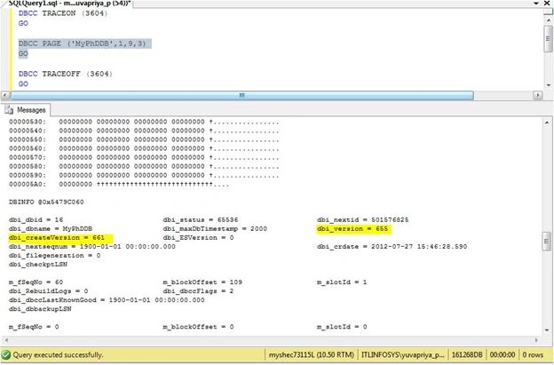The width and height of the screenshot is (554, 365).
Task: Click the editor scroll left arrow
Action: click(x=5, y=95)
